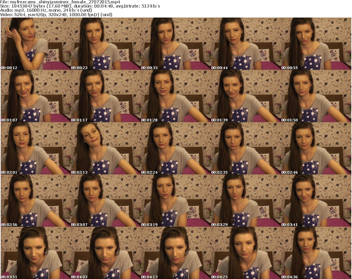Select the thumbnail frame stamped 00:00:44
Viewport: 352px width, 279px height.
tap(246, 44)
